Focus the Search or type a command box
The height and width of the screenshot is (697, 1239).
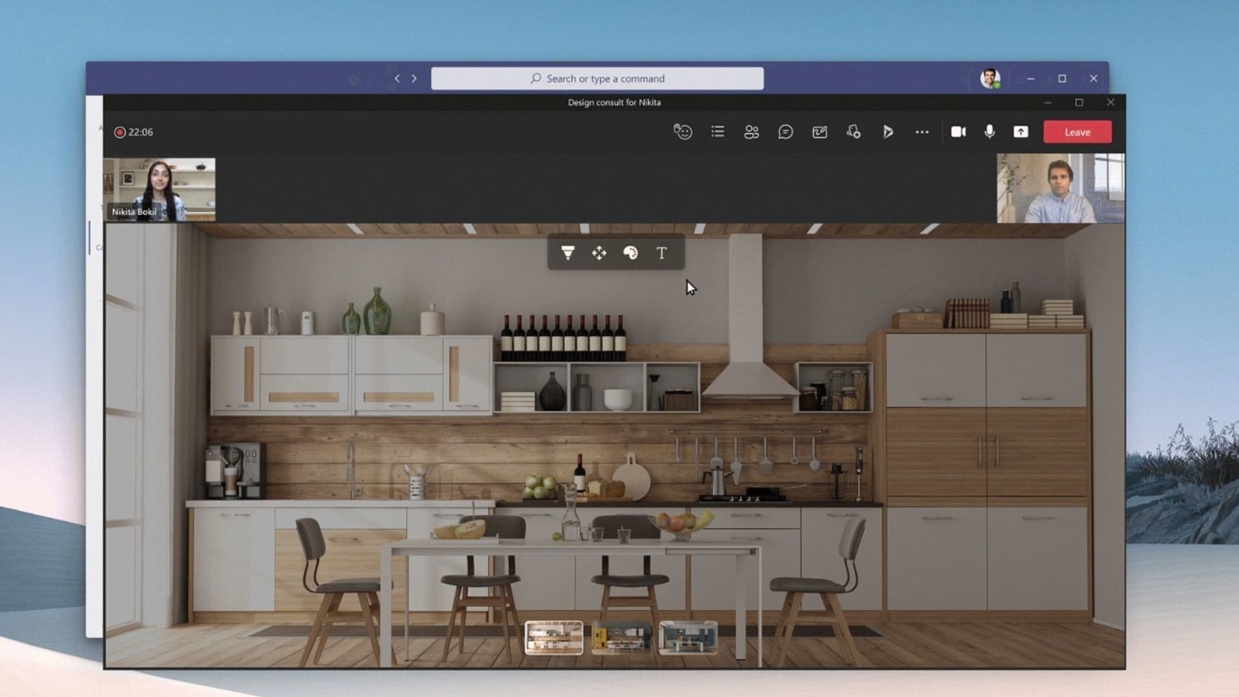[x=597, y=78]
